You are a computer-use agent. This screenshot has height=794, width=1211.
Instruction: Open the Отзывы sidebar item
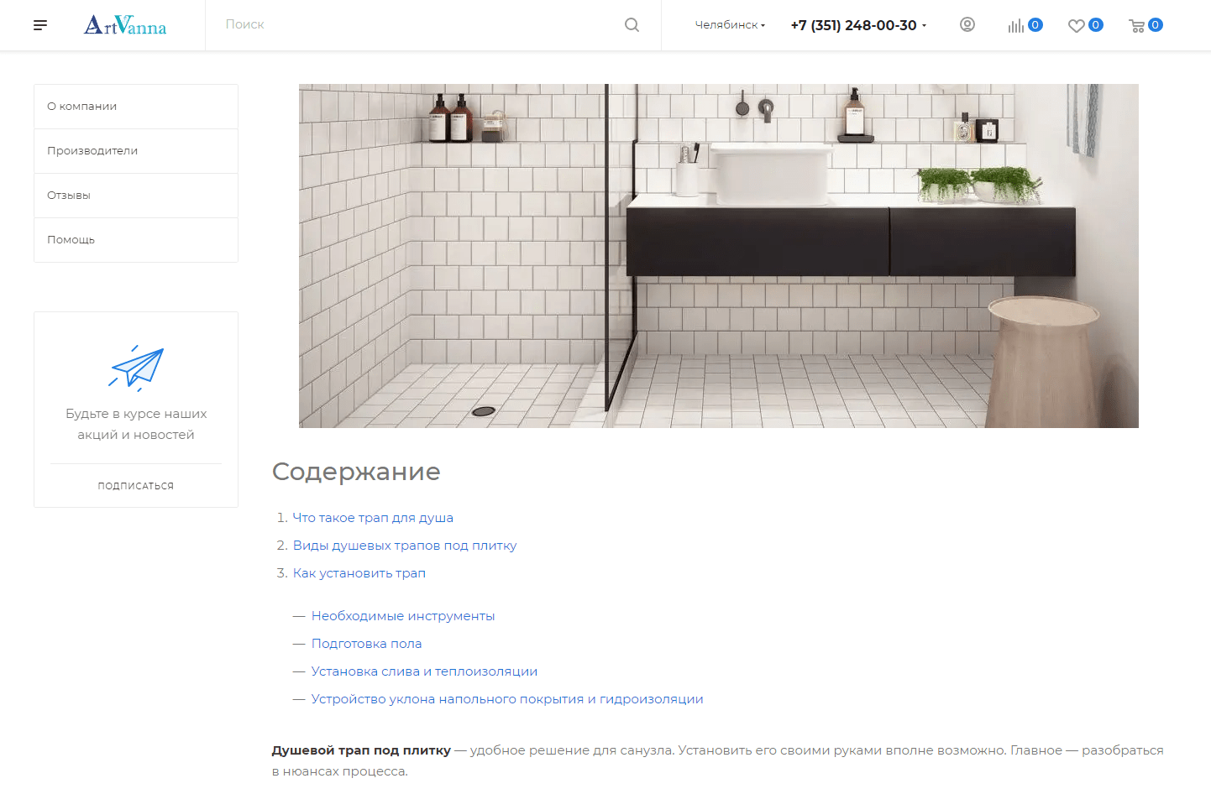coord(136,196)
